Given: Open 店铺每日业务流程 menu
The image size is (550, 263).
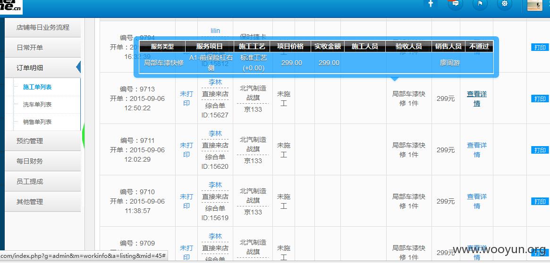Looking at the screenshot, I should [43, 27].
